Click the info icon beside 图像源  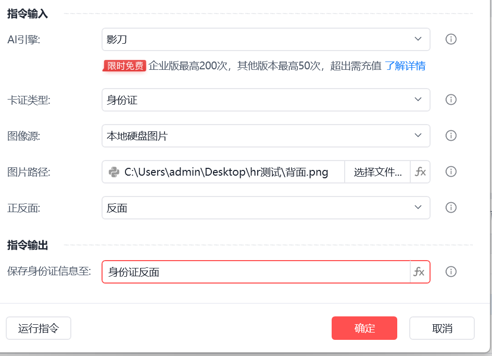pos(451,136)
